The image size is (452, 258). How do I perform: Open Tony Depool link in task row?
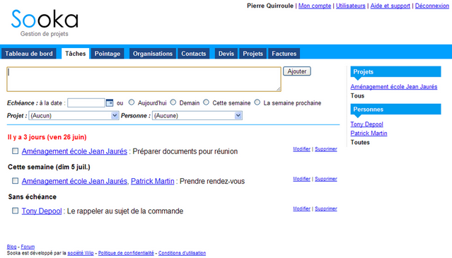coord(42,211)
